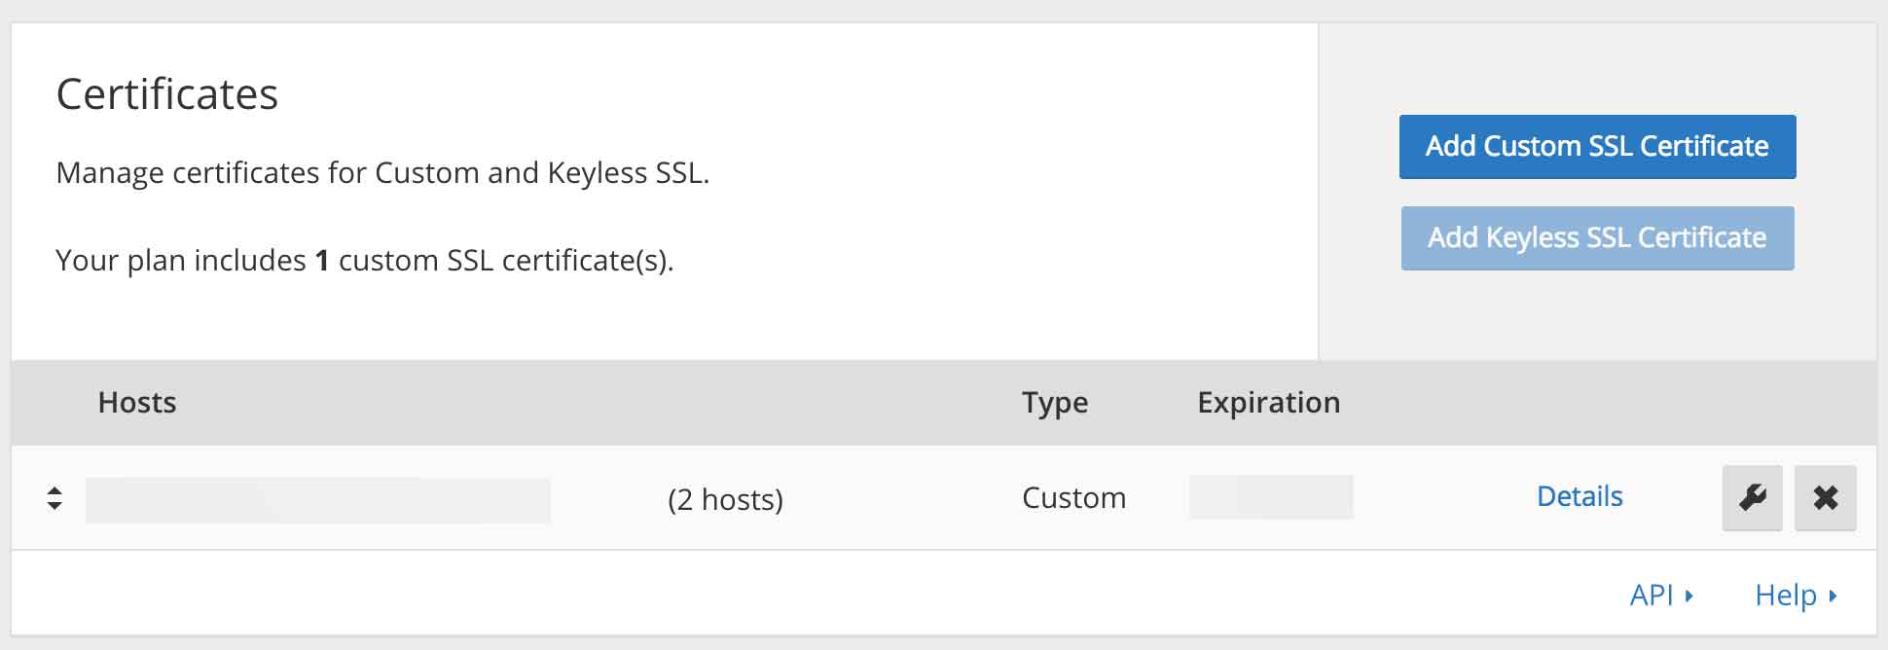Click the Certificates heading
Image resolution: width=1888 pixels, height=650 pixels.
tap(167, 94)
